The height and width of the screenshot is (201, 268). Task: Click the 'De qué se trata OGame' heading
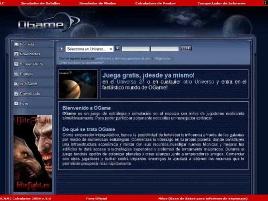pos(89,129)
